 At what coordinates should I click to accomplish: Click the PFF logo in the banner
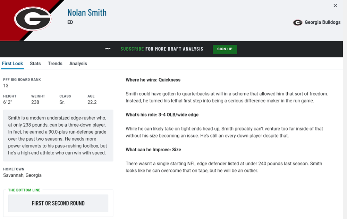[108, 49]
